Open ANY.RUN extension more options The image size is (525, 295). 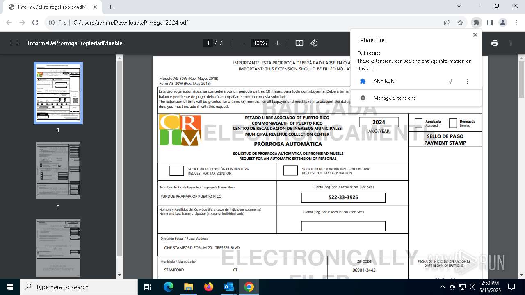[x=467, y=81]
